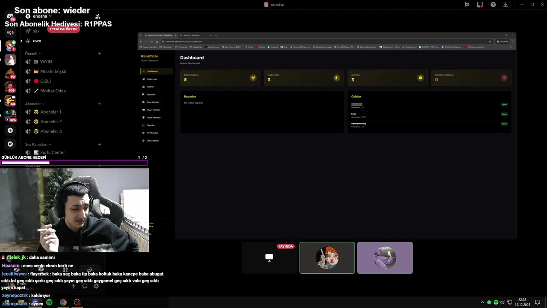Open Google Chrome from the Windows taskbar
The width and height of the screenshot is (547, 308).
click(63, 302)
